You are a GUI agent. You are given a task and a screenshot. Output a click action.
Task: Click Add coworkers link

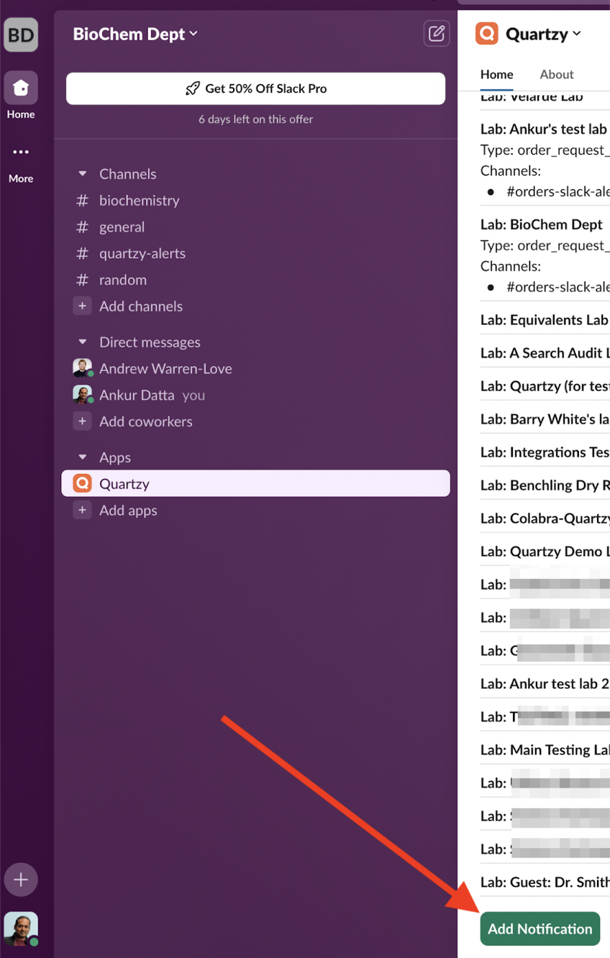[x=146, y=421]
